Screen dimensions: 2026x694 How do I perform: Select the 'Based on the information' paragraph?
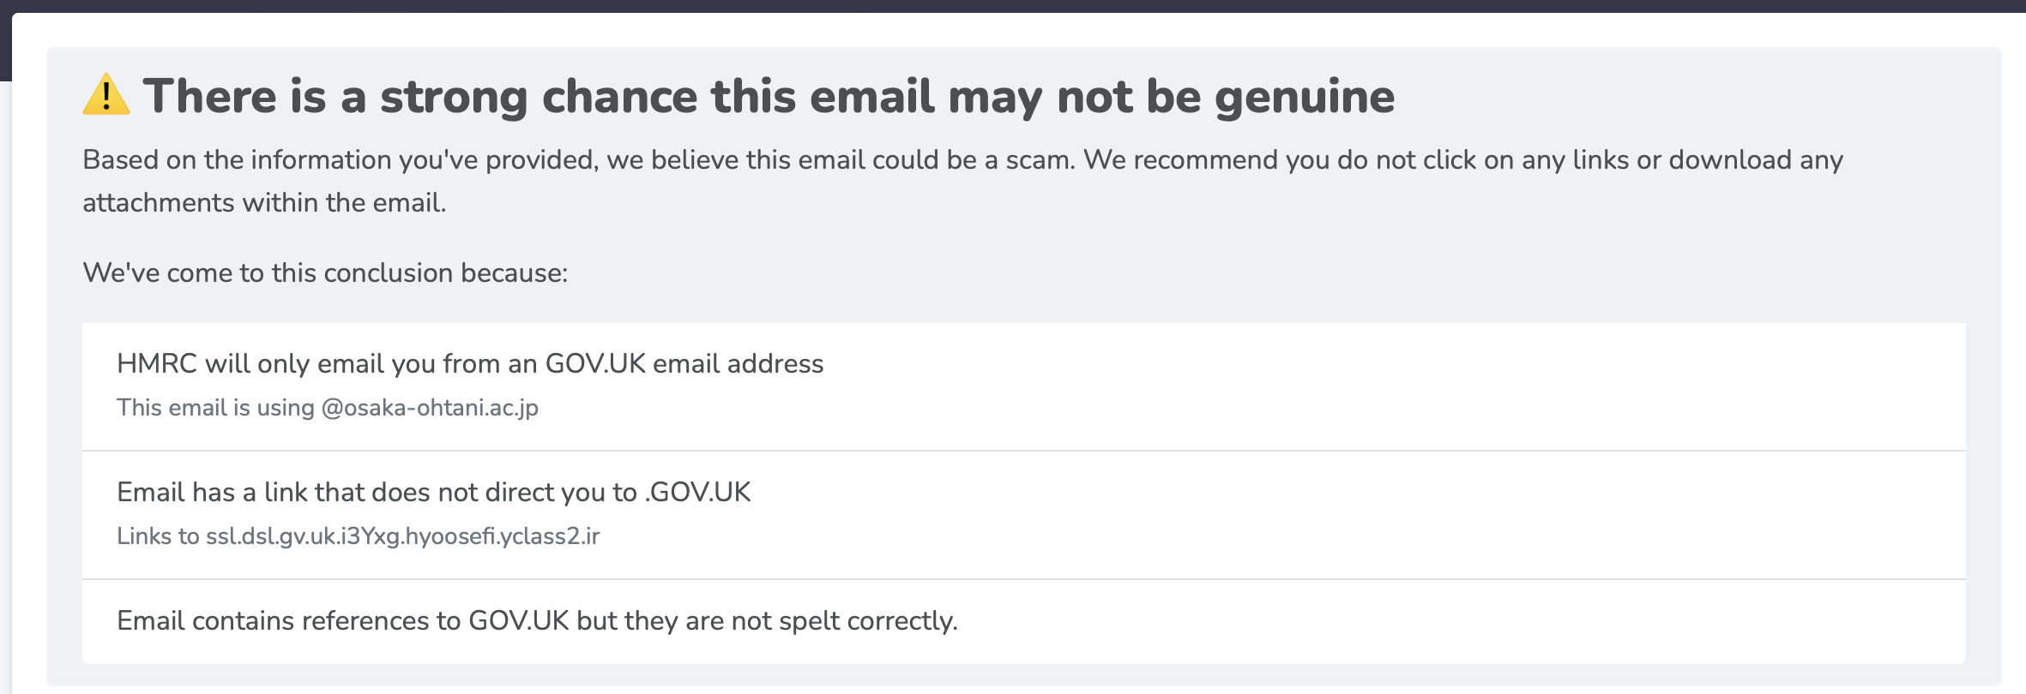click(x=962, y=181)
